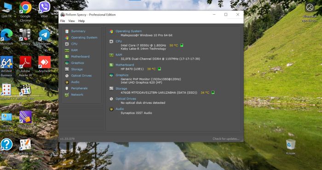Click the version number v1.33.079
322x170 pixels.
click(67, 139)
